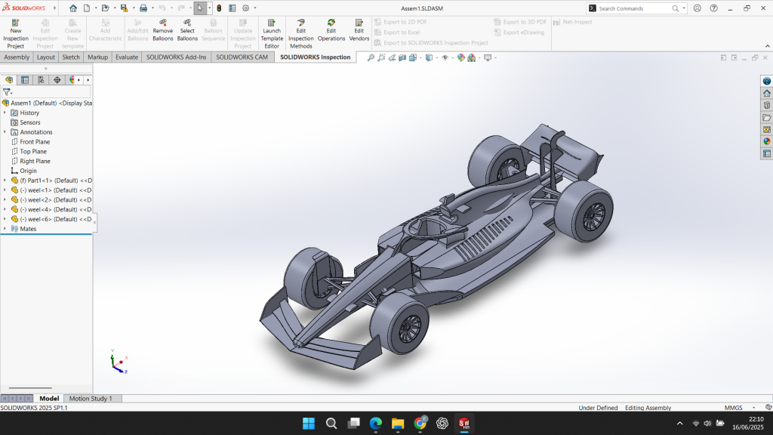The width and height of the screenshot is (773, 435).
Task: Click the MMGS unit system in the status bar
Action: (x=733, y=408)
